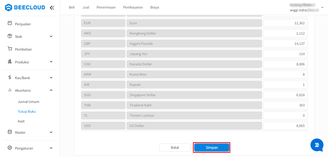Open the user account dropdown arrow
328x157 pixels.
tap(322, 8)
